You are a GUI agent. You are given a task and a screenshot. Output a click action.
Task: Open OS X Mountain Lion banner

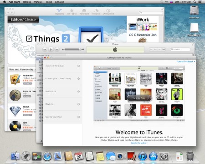(143, 37)
